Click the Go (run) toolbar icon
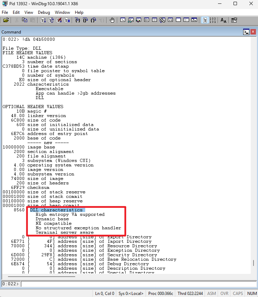 pos(43,20)
